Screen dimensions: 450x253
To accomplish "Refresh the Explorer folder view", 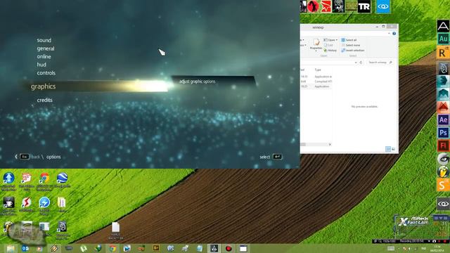I will (361, 63).
